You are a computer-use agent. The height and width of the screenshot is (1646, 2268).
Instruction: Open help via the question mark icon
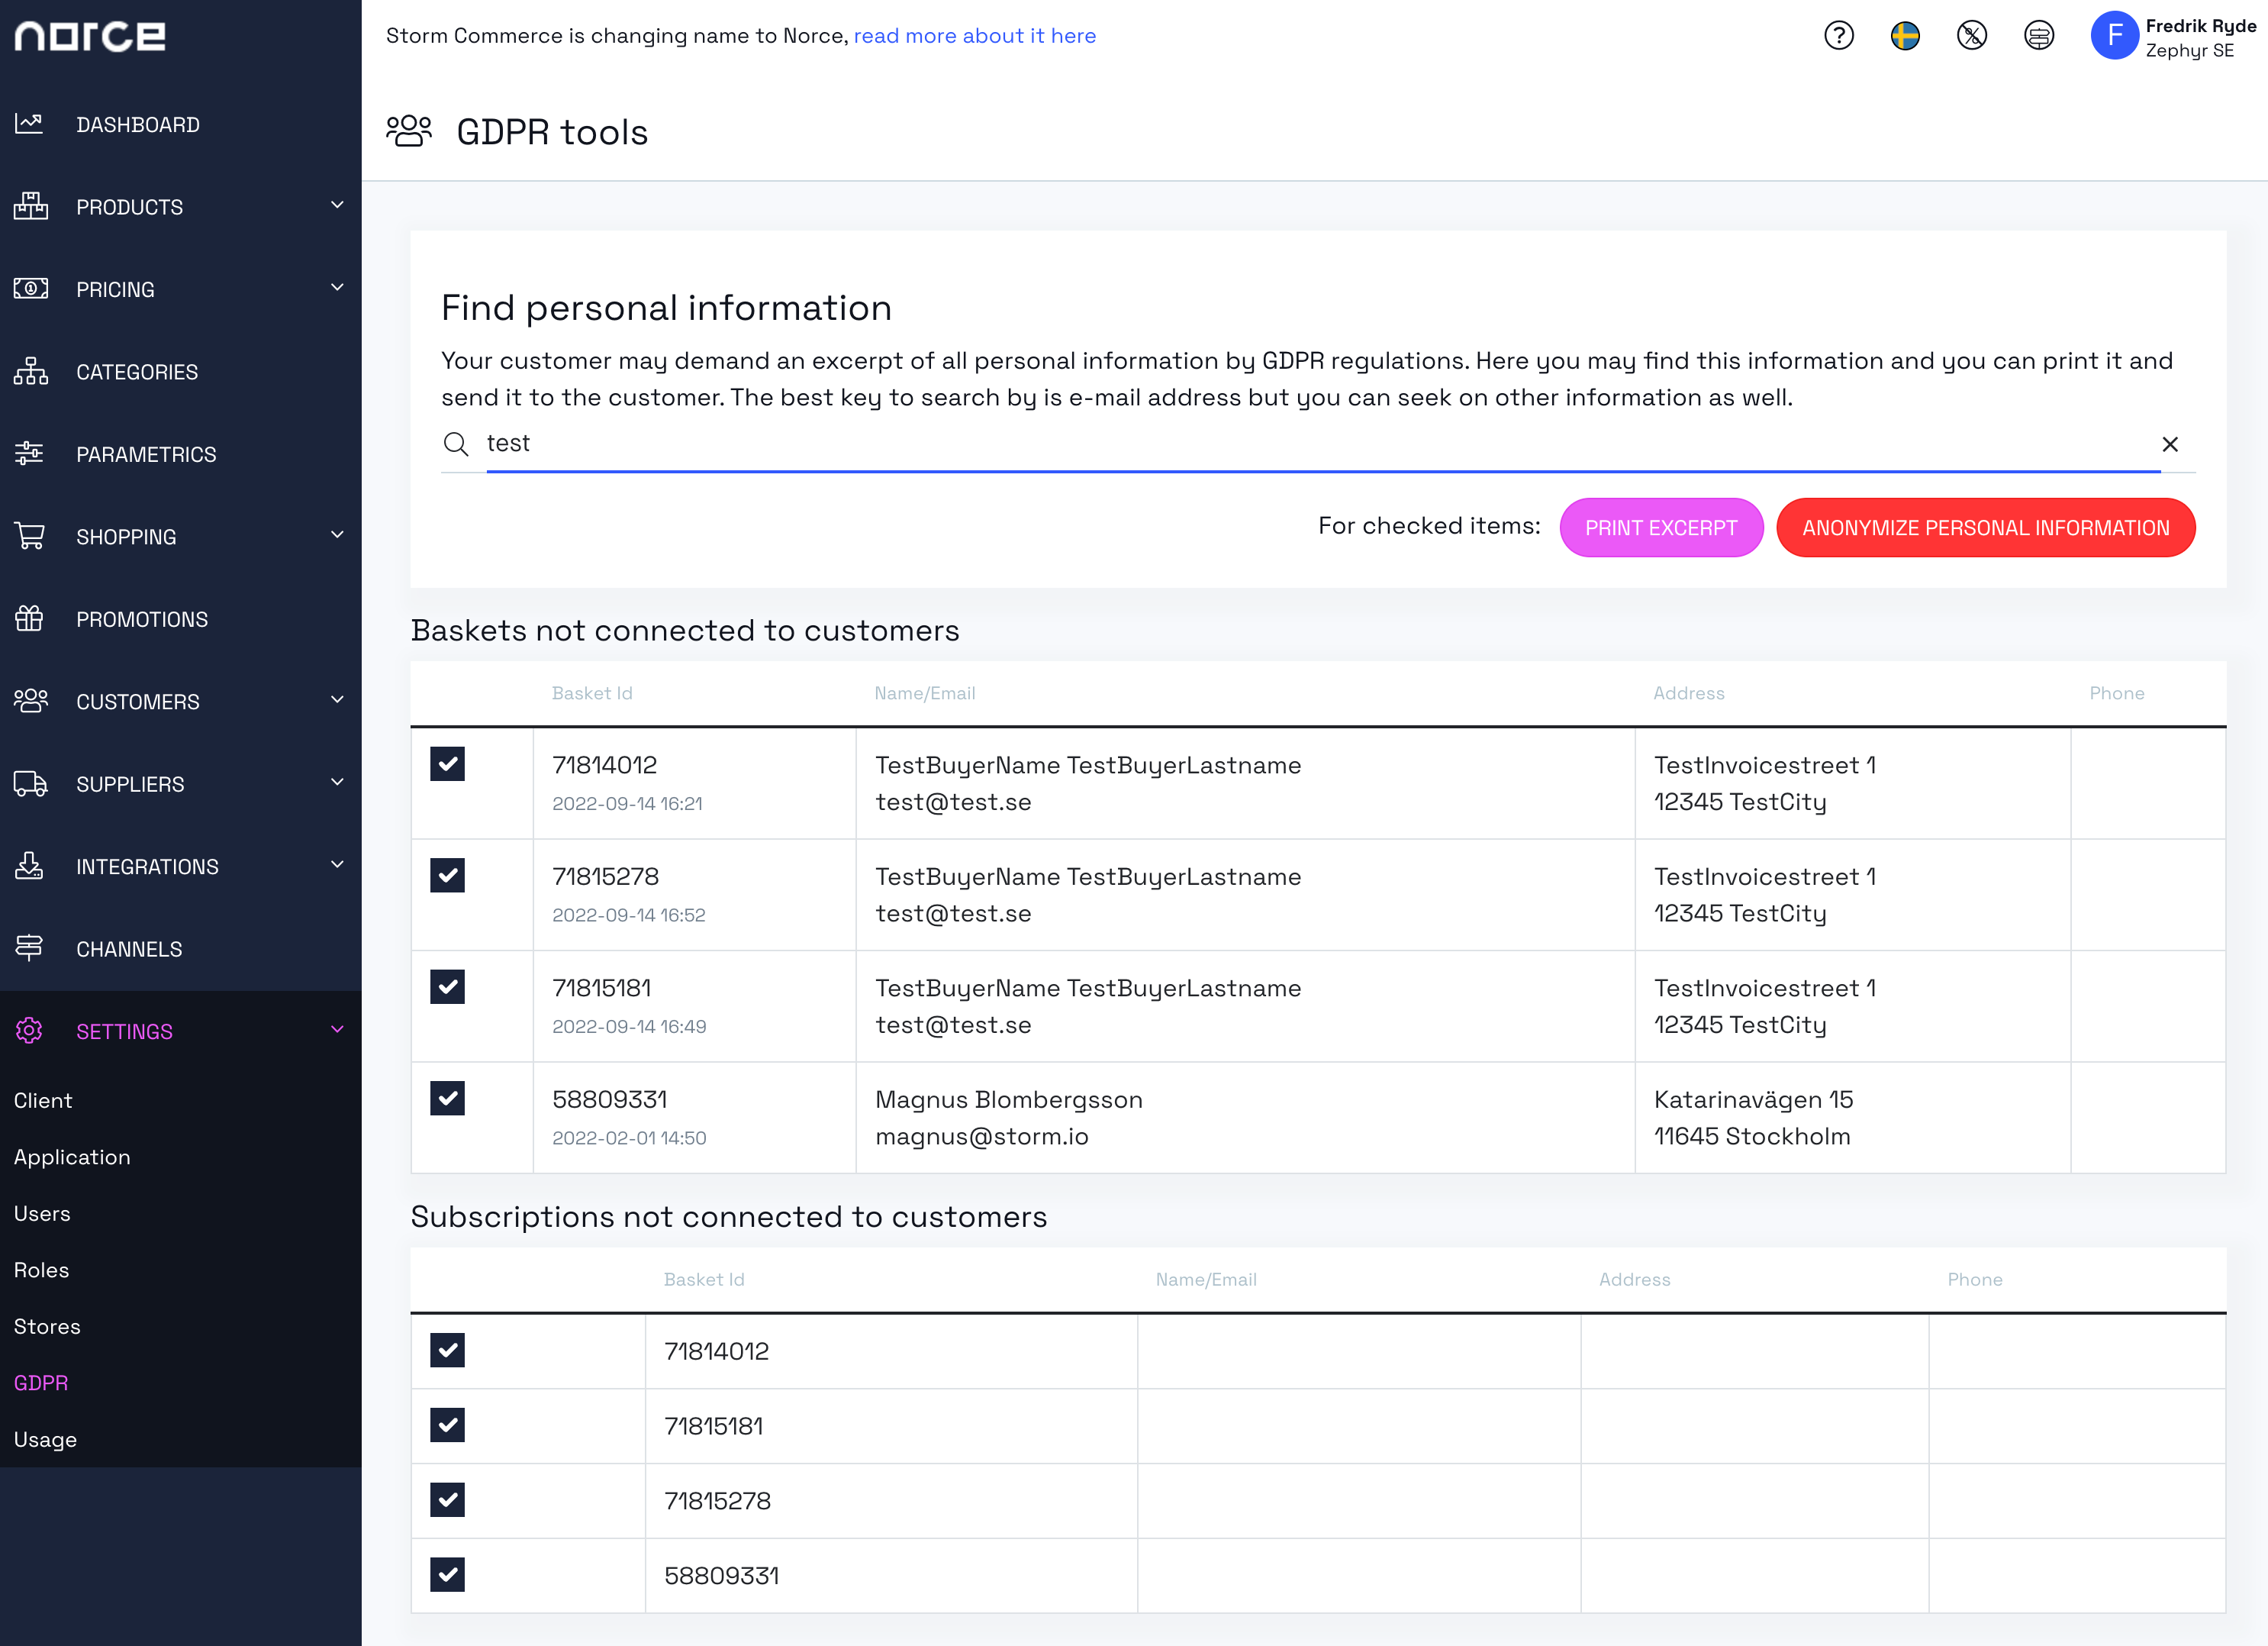pos(1838,36)
